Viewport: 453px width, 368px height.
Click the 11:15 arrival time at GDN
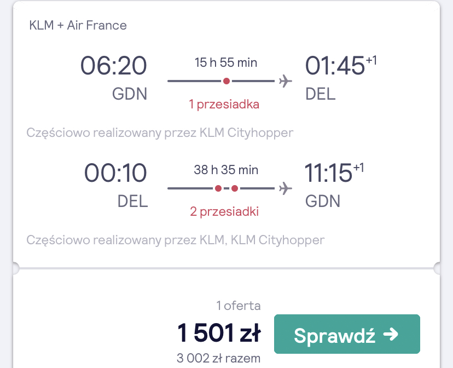[x=328, y=173]
